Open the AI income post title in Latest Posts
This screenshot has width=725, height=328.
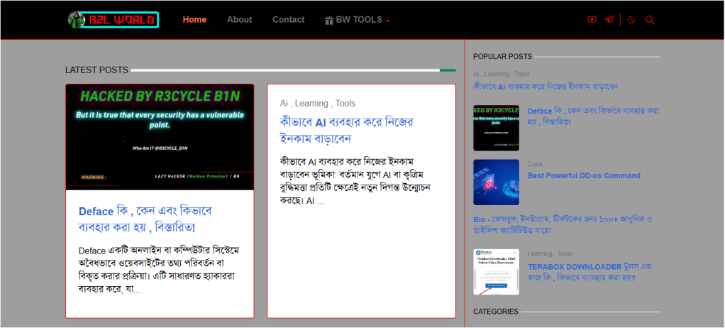[346, 129]
